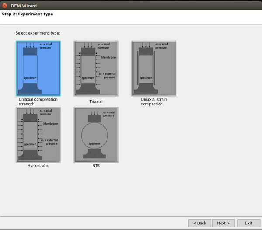
Task: Click the 'Select experiment type:' prompt
Action: point(38,33)
